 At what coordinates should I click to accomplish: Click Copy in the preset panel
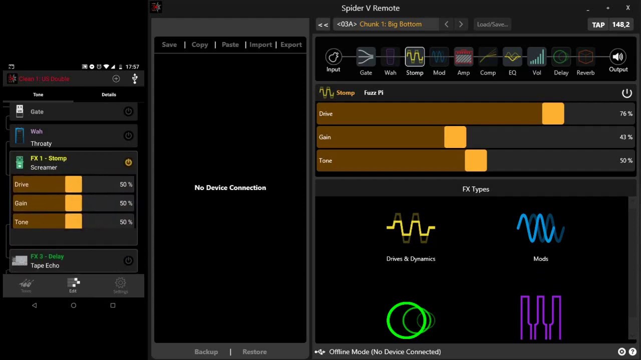point(200,44)
